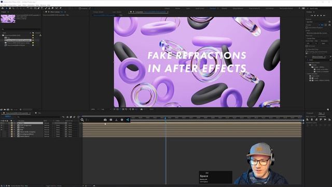Toggle audio inclusion in the Preview panel
The width and height of the screenshot is (332, 187).
[322, 25]
